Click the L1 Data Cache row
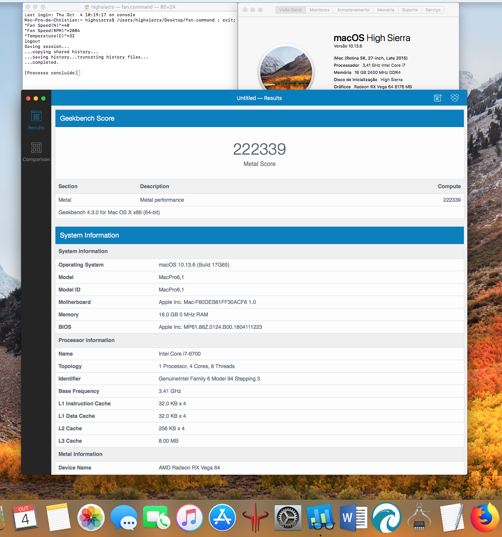The width and height of the screenshot is (502, 537). (x=259, y=416)
